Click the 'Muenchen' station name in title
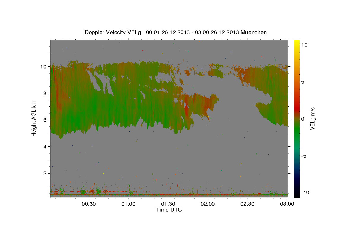 click(x=254, y=32)
